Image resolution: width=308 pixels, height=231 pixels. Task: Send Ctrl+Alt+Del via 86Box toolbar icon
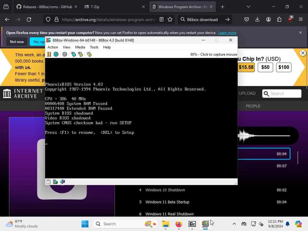[x=73, y=54]
